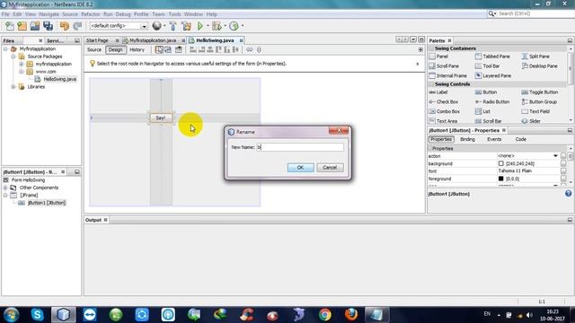575x323 pixels.
Task: Pick the Layered Pane palette item
Action: point(493,75)
